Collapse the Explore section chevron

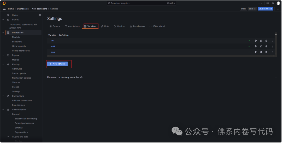coord(3,55)
